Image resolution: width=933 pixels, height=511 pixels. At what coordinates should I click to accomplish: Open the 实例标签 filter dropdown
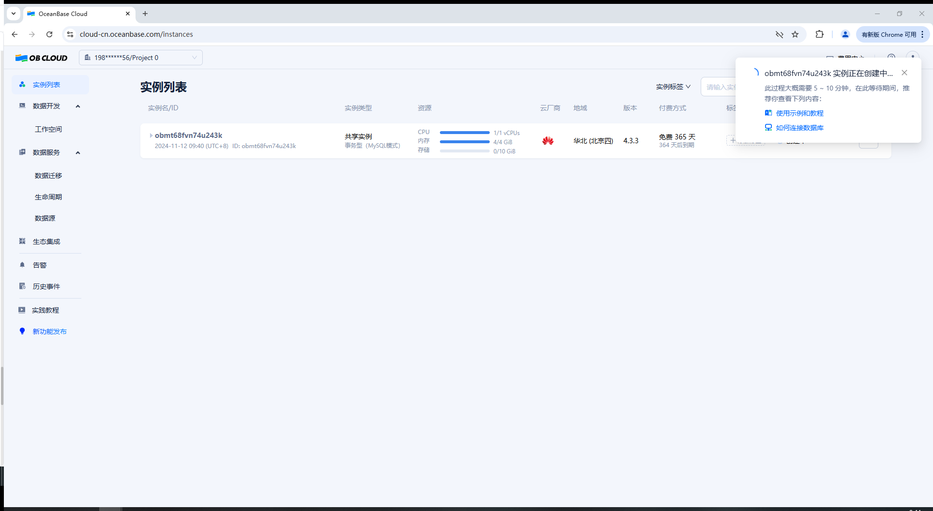click(x=673, y=87)
